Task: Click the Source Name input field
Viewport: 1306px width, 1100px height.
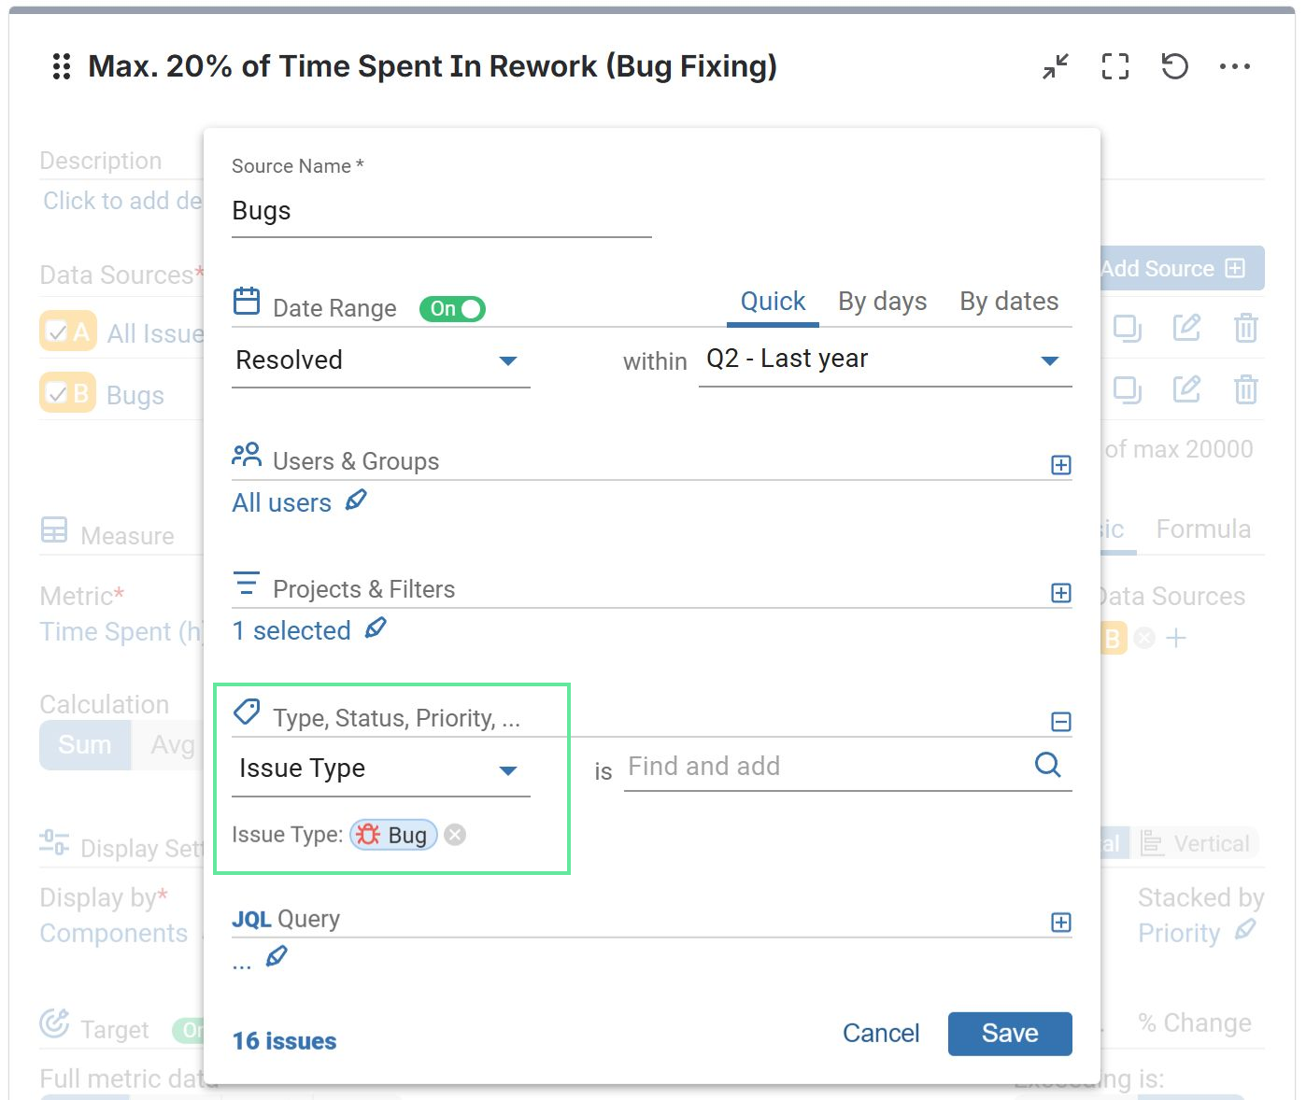Action: pos(441,212)
